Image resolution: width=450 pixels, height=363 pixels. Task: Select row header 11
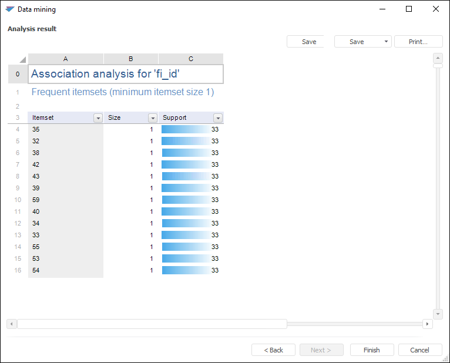18,211
